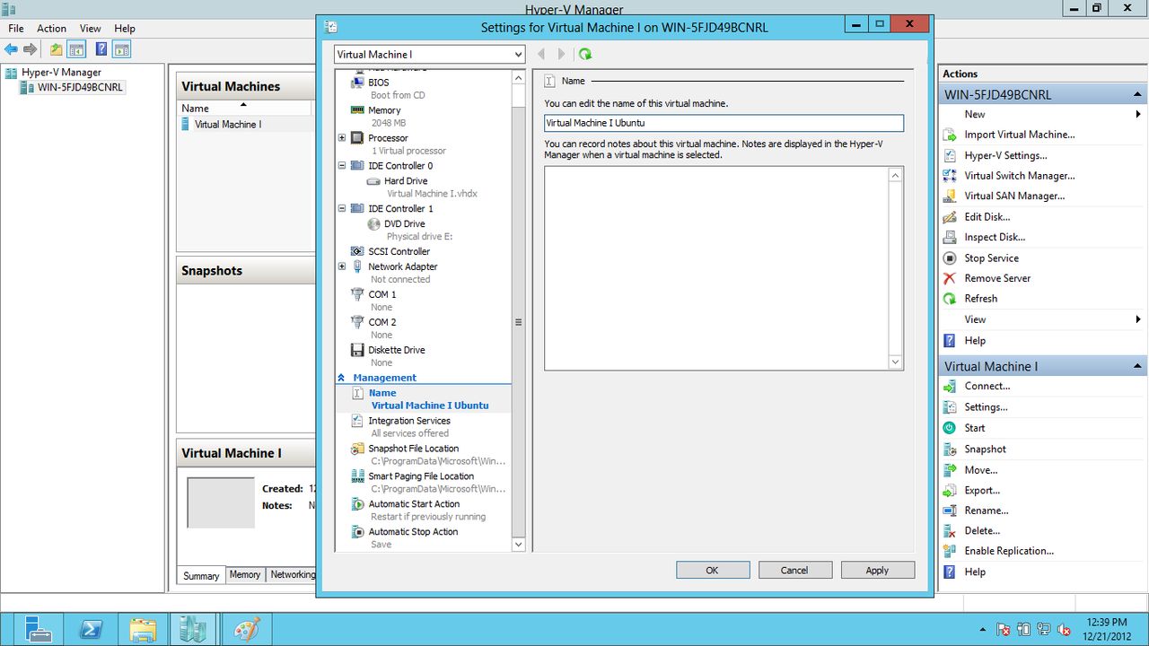The height and width of the screenshot is (646, 1149).
Task: Click Enable Replication action
Action: click(x=1009, y=551)
